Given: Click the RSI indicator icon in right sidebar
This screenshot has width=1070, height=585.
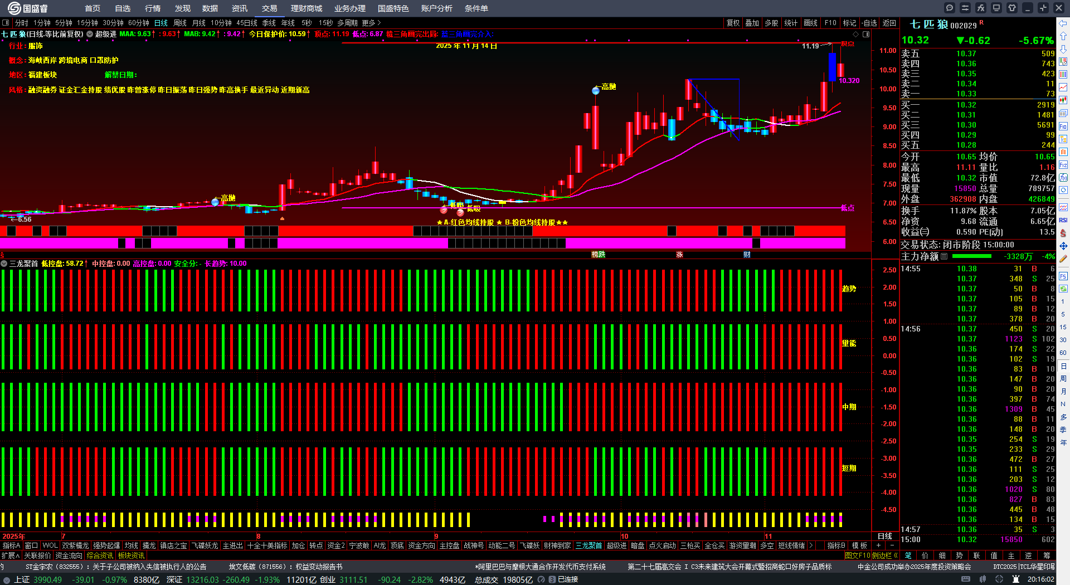Looking at the screenshot, I should pyautogui.click(x=1063, y=220).
